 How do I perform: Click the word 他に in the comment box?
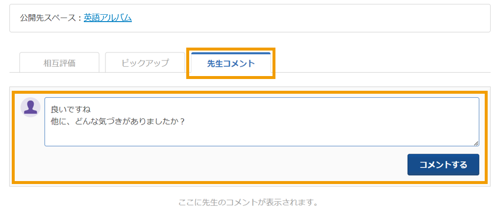[x=60, y=122]
